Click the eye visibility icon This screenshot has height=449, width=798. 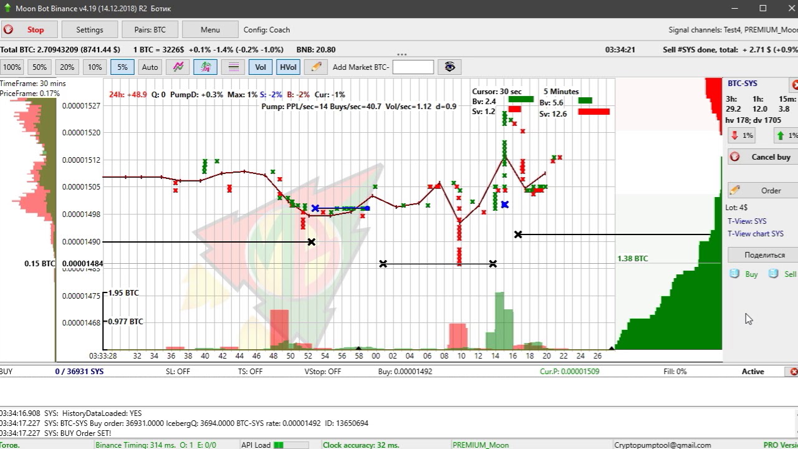(x=450, y=67)
